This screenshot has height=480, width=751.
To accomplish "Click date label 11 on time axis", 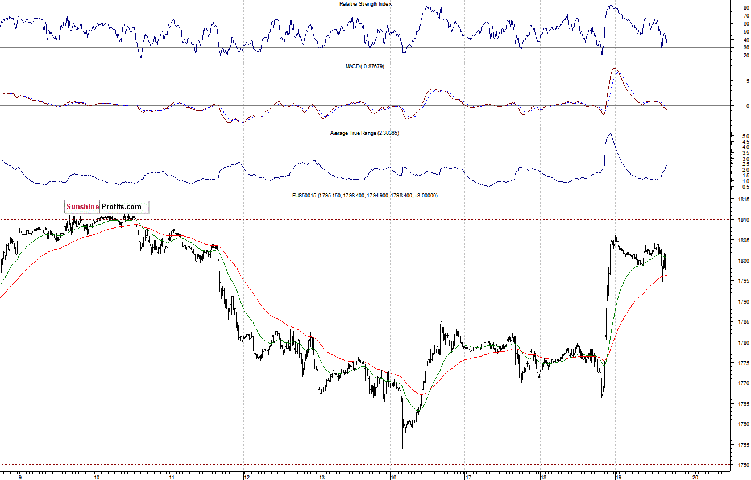I will click(171, 477).
